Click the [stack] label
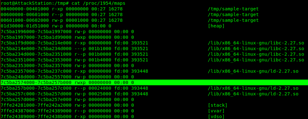308x119 pixels. [218, 105]
